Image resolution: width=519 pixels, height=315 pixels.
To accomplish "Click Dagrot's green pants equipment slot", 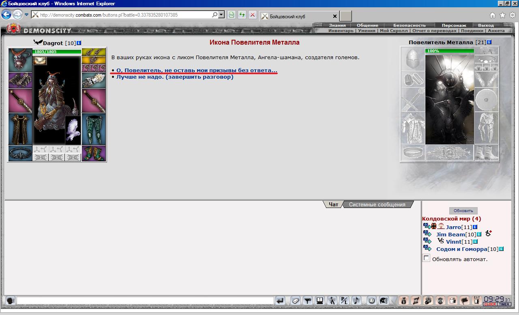I will click(94, 129).
